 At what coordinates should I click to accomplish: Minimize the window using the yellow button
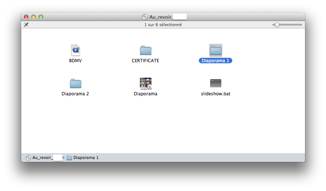pos(34,17)
